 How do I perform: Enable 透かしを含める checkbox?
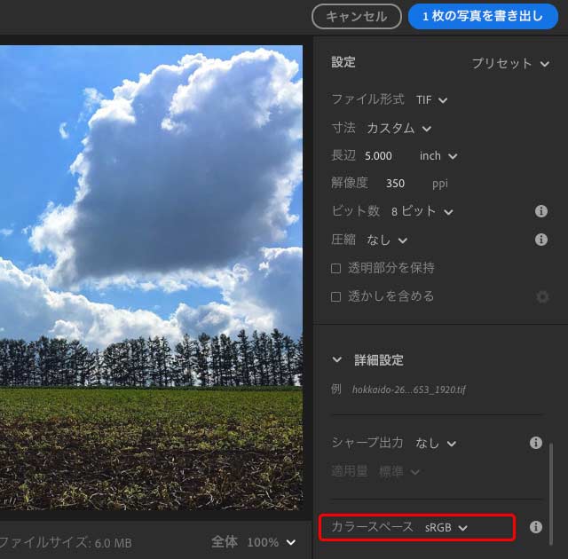(x=336, y=296)
